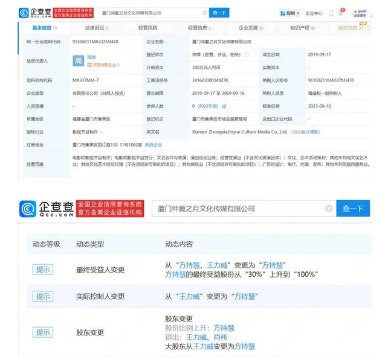This screenshot has width=388, height=362.
Task: Click the 周 avatar of the legal representative
Action: click(x=78, y=61)
